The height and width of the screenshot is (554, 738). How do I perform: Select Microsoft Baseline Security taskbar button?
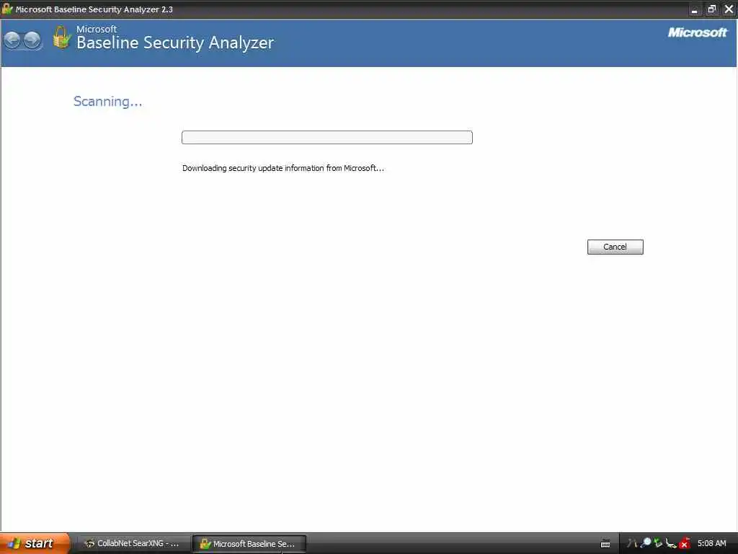click(x=249, y=544)
